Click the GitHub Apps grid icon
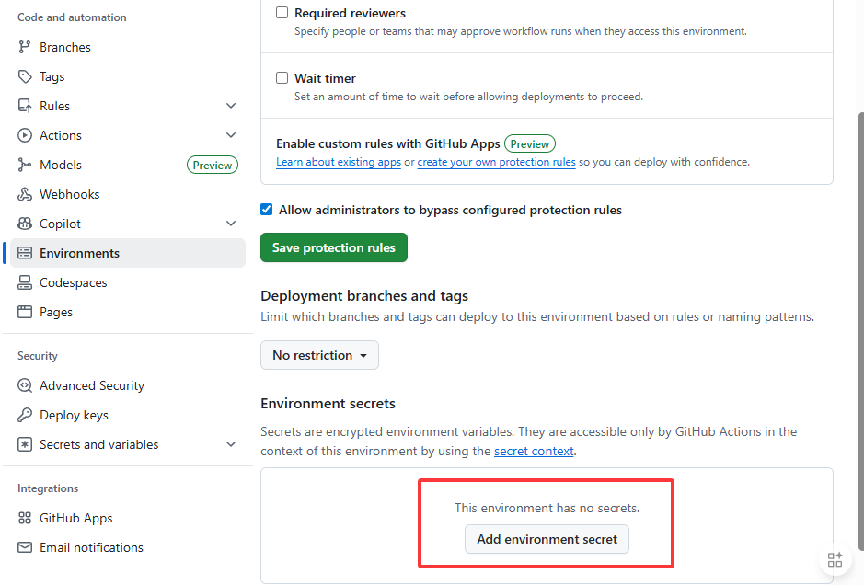 click(24, 518)
